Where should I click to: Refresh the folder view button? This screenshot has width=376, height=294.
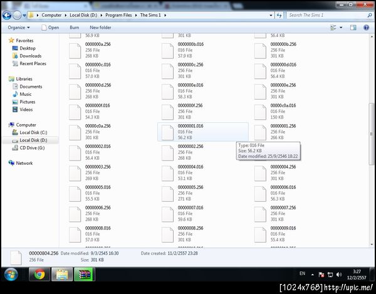click(x=279, y=15)
